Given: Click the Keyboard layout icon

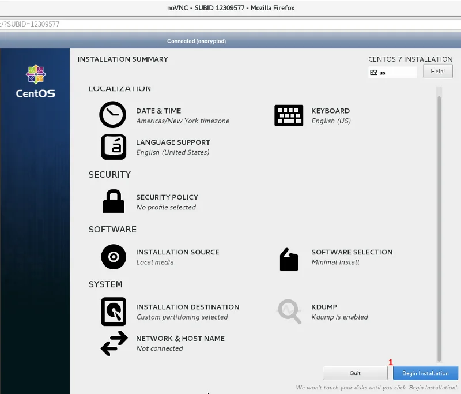Looking at the screenshot, I should click(x=289, y=115).
